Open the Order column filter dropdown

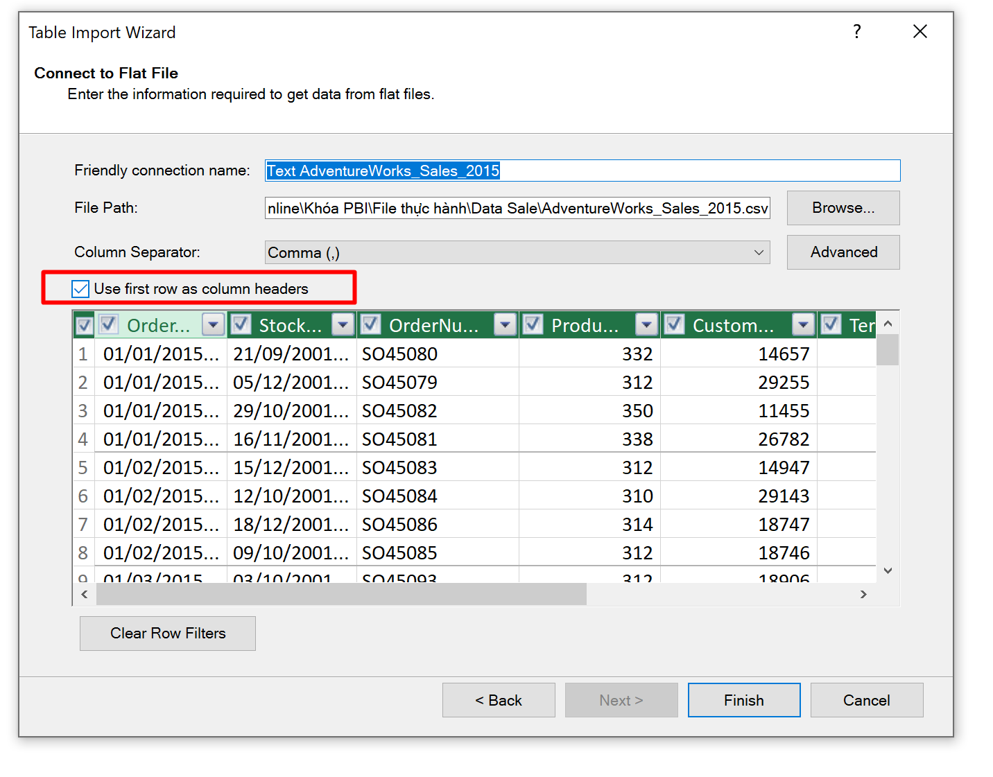pyautogui.click(x=213, y=324)
